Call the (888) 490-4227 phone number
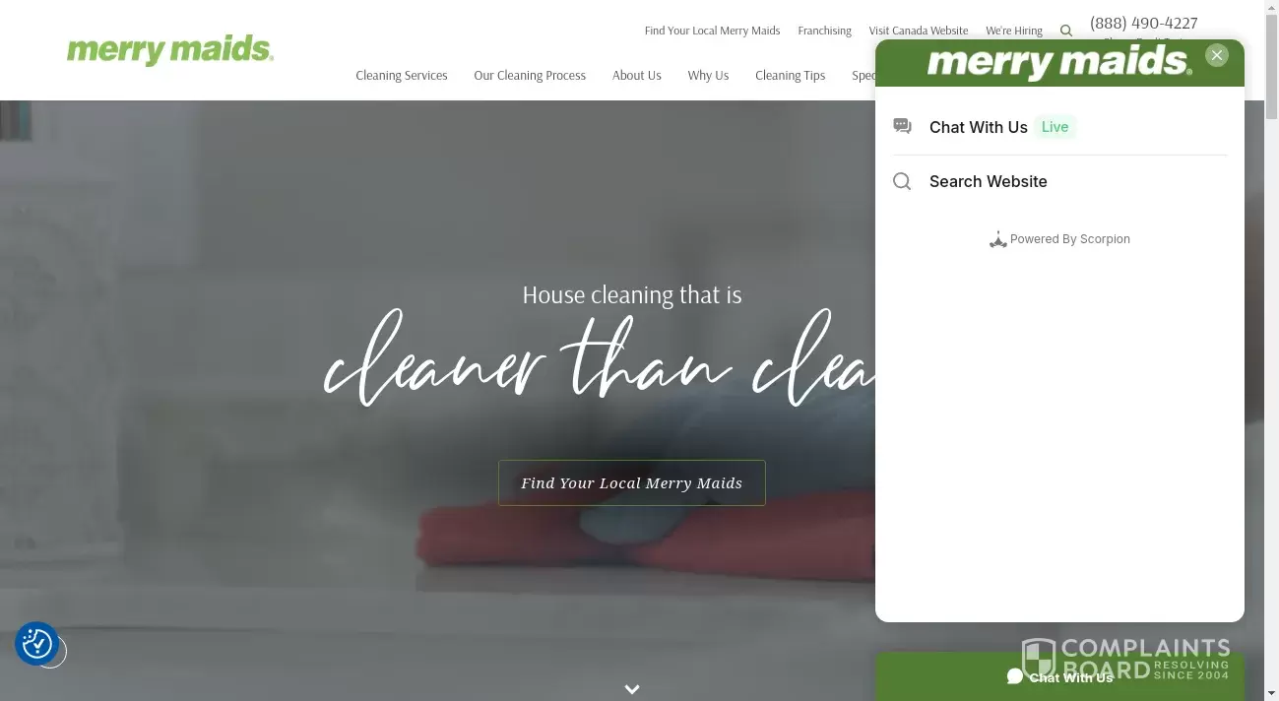1279x701 pixels. [1144, 23]
